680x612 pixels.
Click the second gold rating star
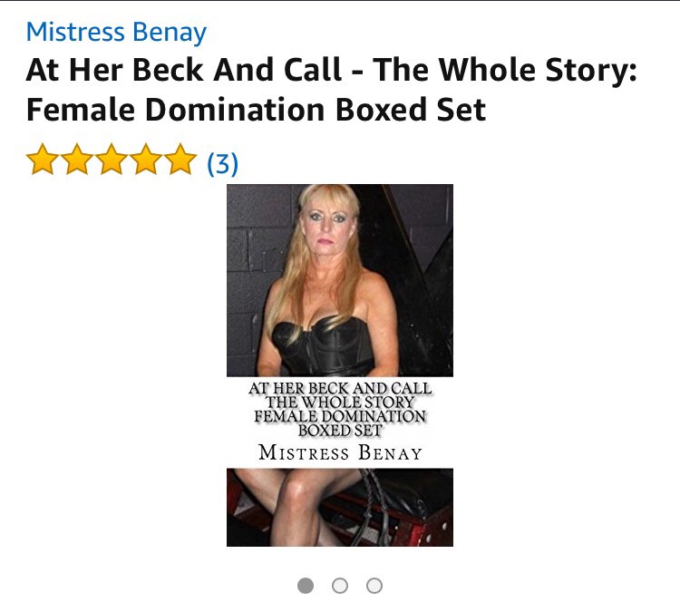point(77,160)
